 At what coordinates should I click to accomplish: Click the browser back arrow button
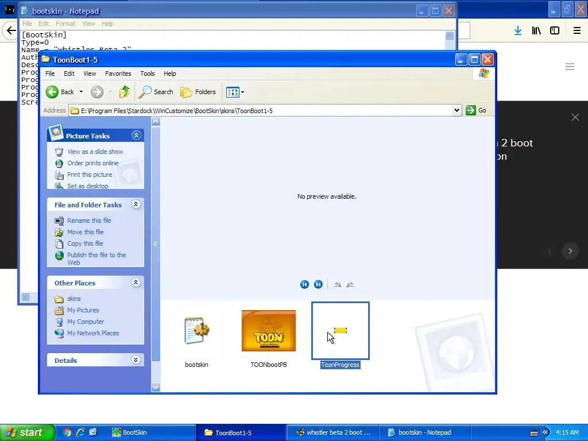pos(11,30)
